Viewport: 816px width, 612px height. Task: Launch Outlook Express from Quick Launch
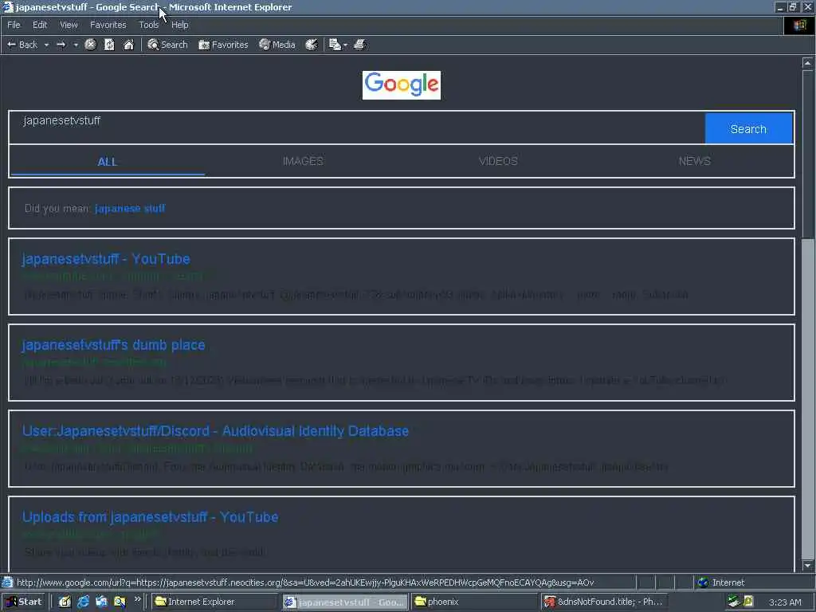coord(101,602)
